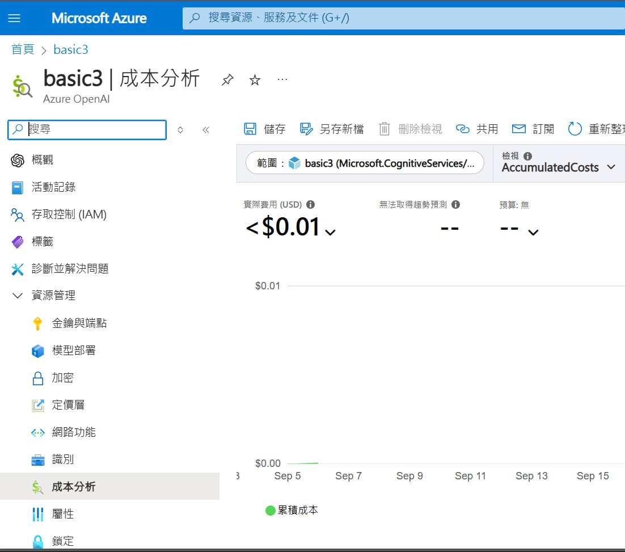Toggle sidebar expand/collapse up-down arrows
Screen dimensions: 625x552
point(180,130)
